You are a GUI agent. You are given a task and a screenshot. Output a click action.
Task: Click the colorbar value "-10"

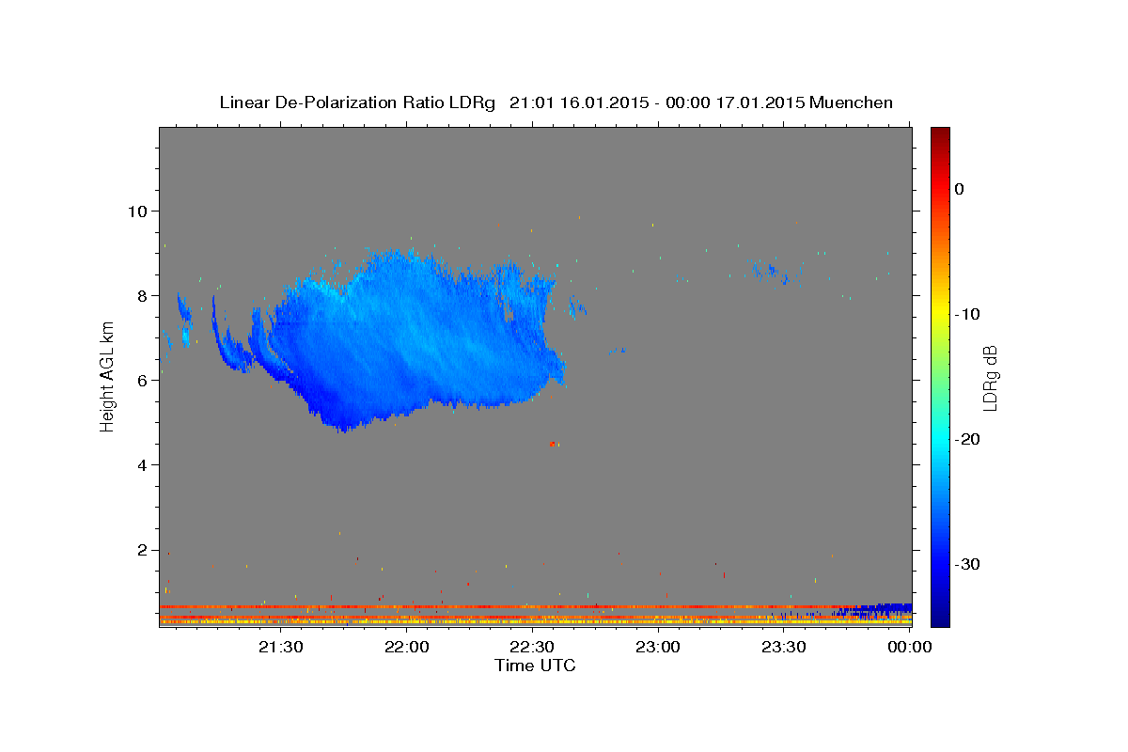967,314
